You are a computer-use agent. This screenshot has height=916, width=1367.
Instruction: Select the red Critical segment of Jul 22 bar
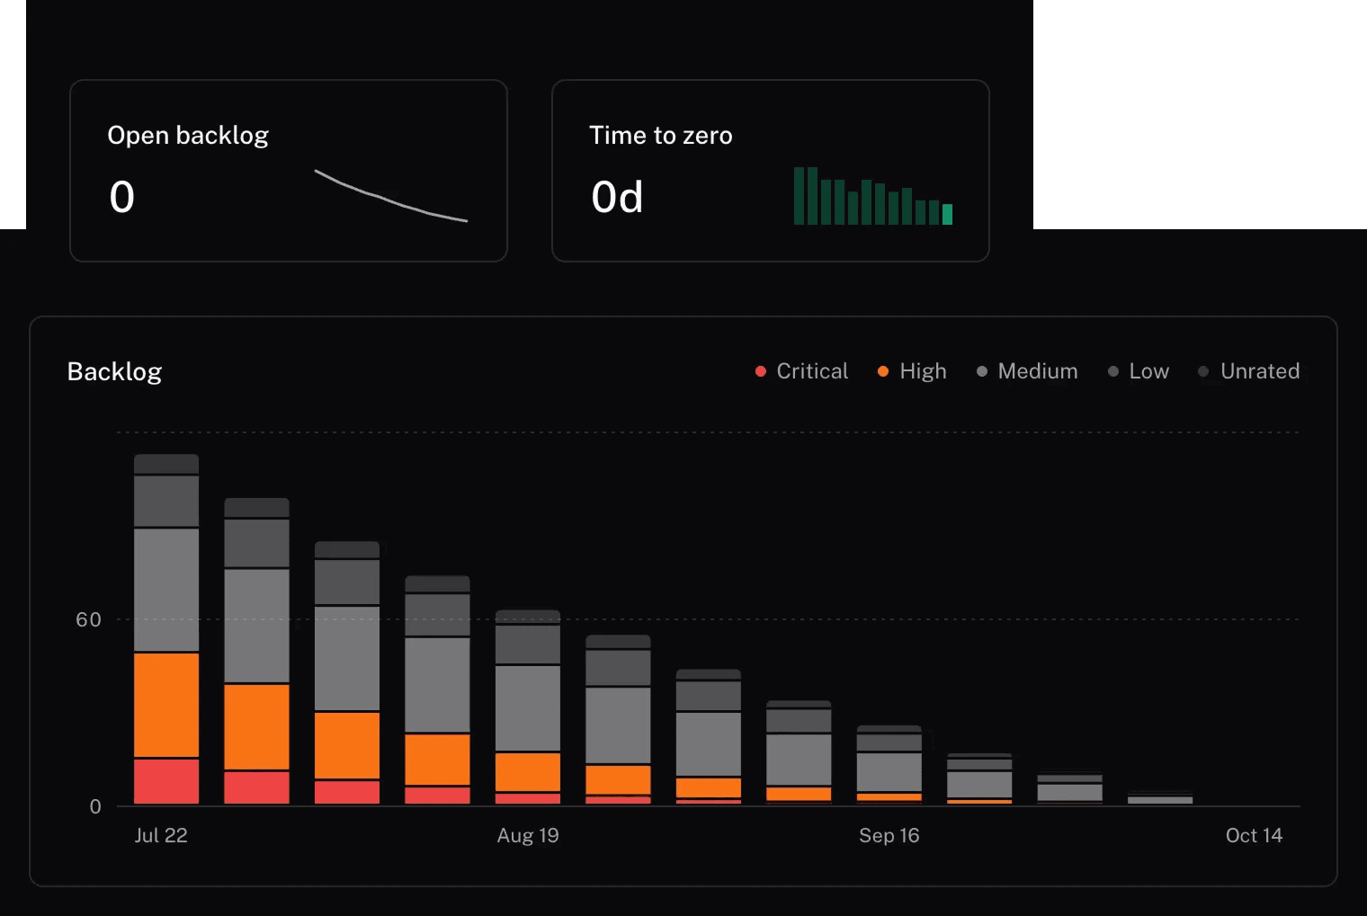coord(166,781)
